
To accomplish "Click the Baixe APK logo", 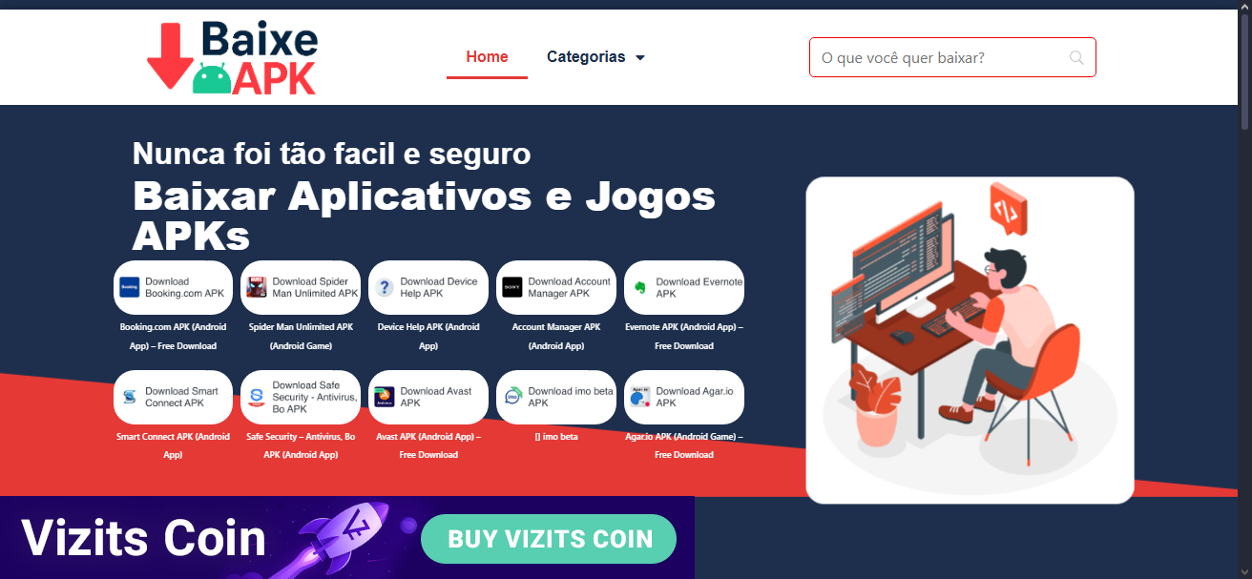I will pyautogui.click(x=232, y=57).
